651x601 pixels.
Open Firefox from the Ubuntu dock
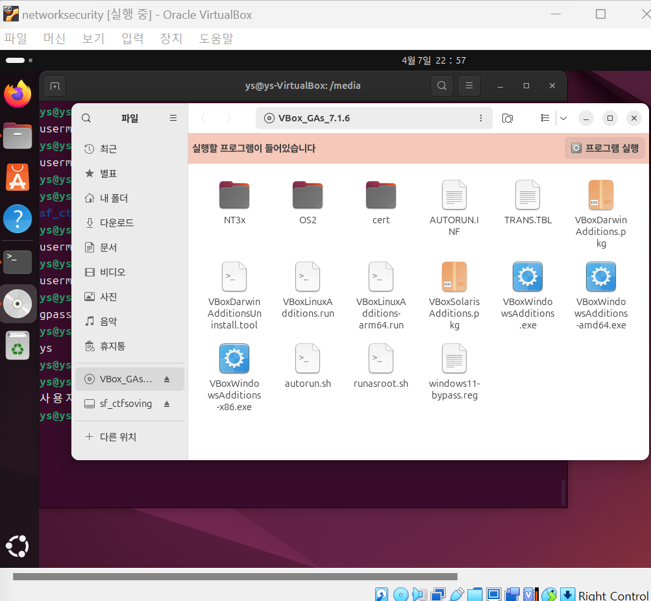click(18, 94)
